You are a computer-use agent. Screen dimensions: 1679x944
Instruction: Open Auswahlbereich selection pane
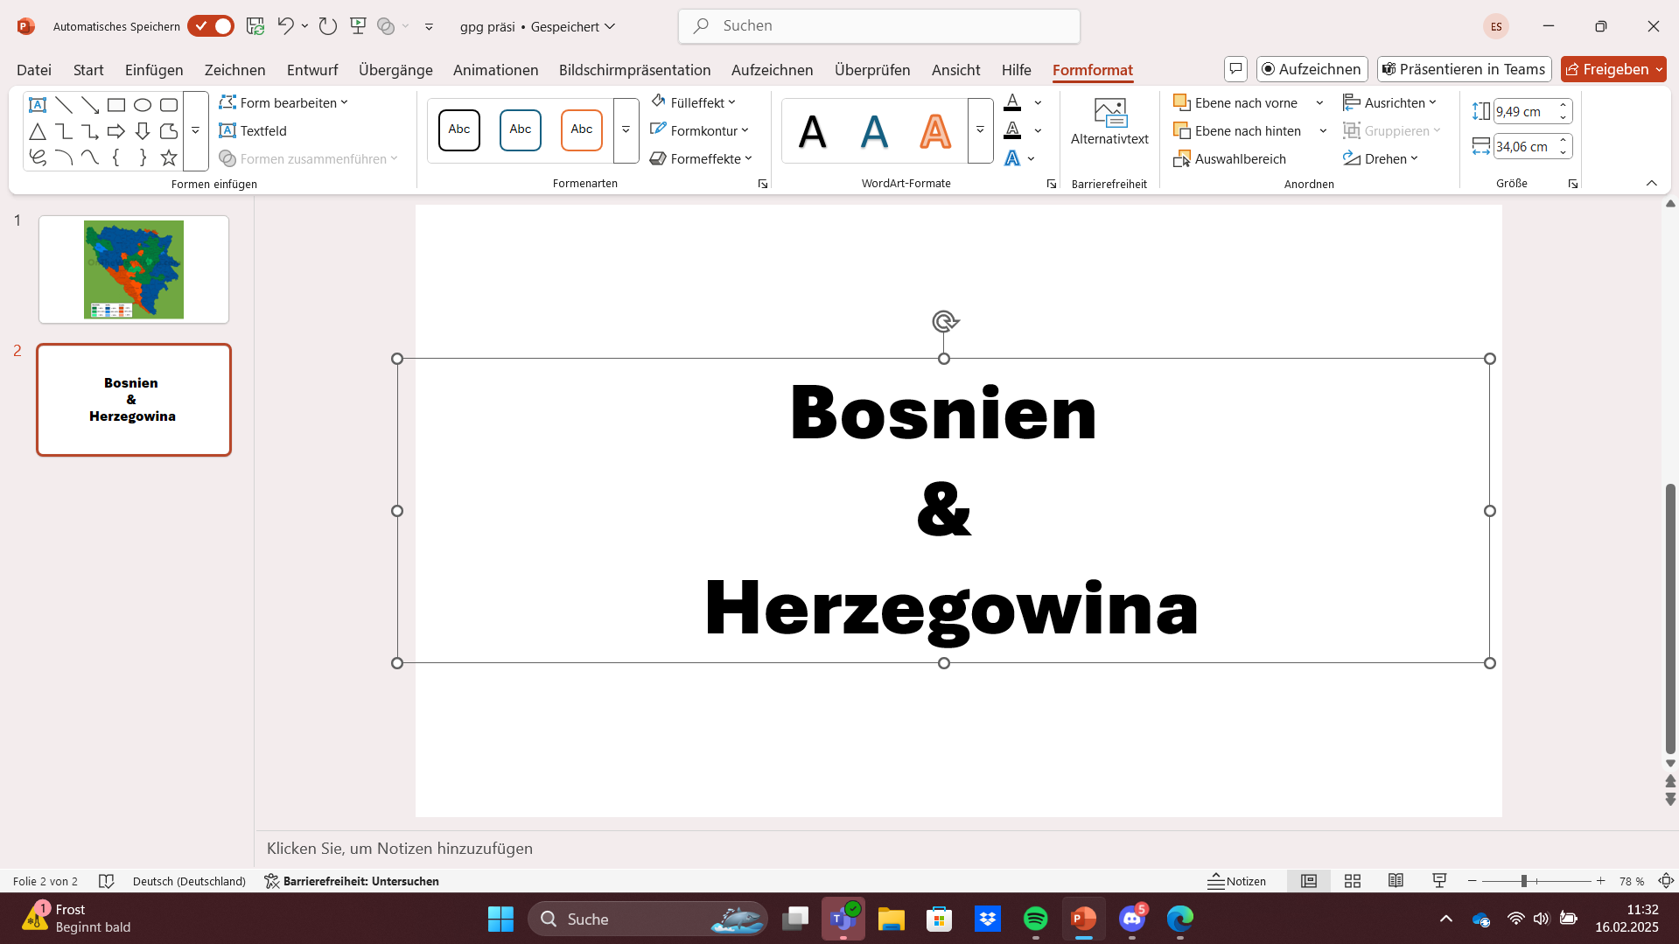point(1229,158)
